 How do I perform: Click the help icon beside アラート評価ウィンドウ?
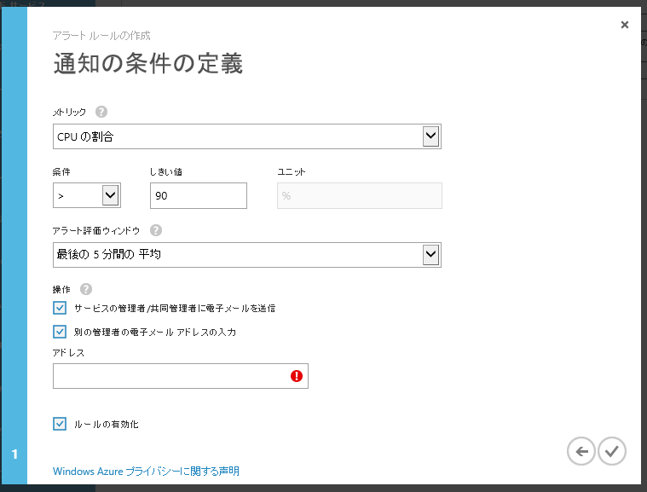[x=156, y=230]
